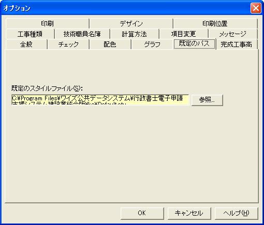Viewport: 264px width, 225px height.
Task: Focus the default style file path field
Action: point(100,99)
